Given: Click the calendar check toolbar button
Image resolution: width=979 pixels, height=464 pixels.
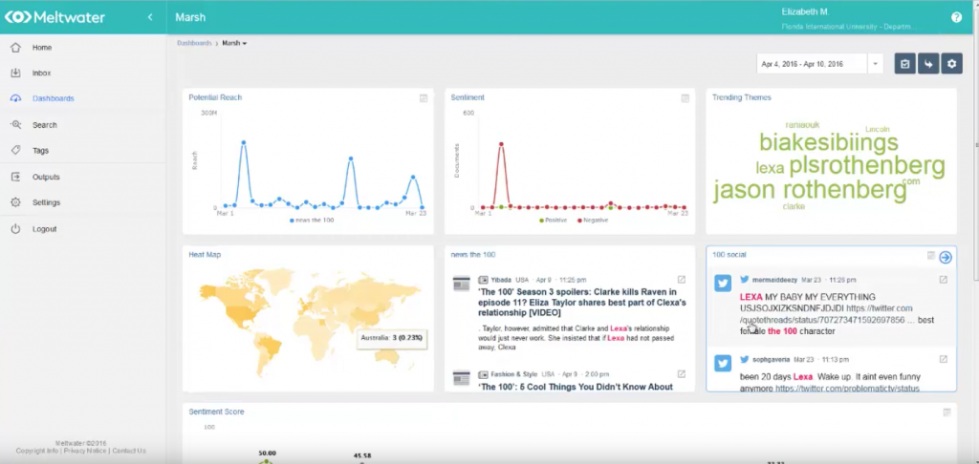Looking at the screenshot, I should coord(904,64).
